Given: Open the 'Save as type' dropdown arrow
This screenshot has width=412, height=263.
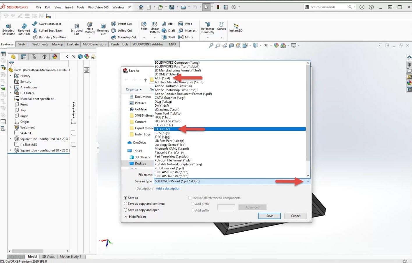Looking at the screenshot, I should [x=308, y=181].
